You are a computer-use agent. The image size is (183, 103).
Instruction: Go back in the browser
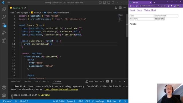click(131, 6)
